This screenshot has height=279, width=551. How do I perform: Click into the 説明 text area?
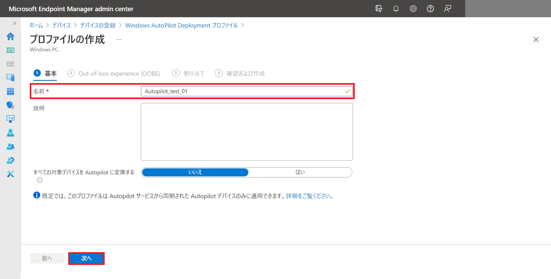(x=247, y=132)
